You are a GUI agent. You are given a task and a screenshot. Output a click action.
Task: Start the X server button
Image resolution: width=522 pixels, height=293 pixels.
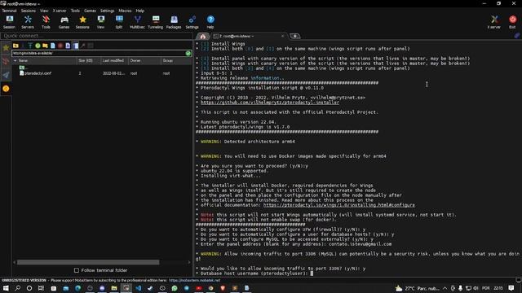[x=494, y=22]
